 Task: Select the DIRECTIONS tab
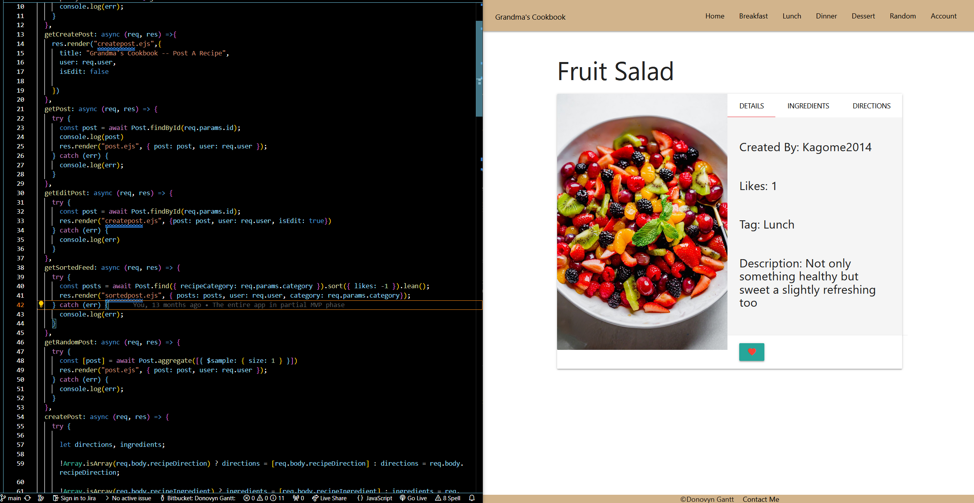coord(870,105)
